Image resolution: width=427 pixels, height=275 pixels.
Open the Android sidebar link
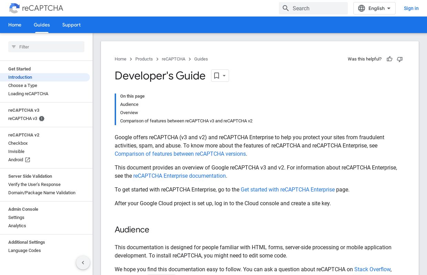pos(15,160)
